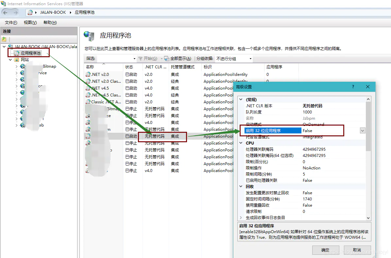The width and height of the screenshot is (391, 258).
Task: Open the 启用 32 位应用程序 value dropdown
Action: [362, 130]
